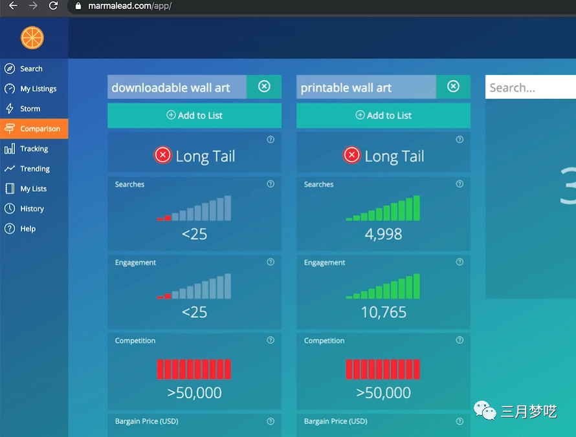Add printable wall art to list

(383, 116)
